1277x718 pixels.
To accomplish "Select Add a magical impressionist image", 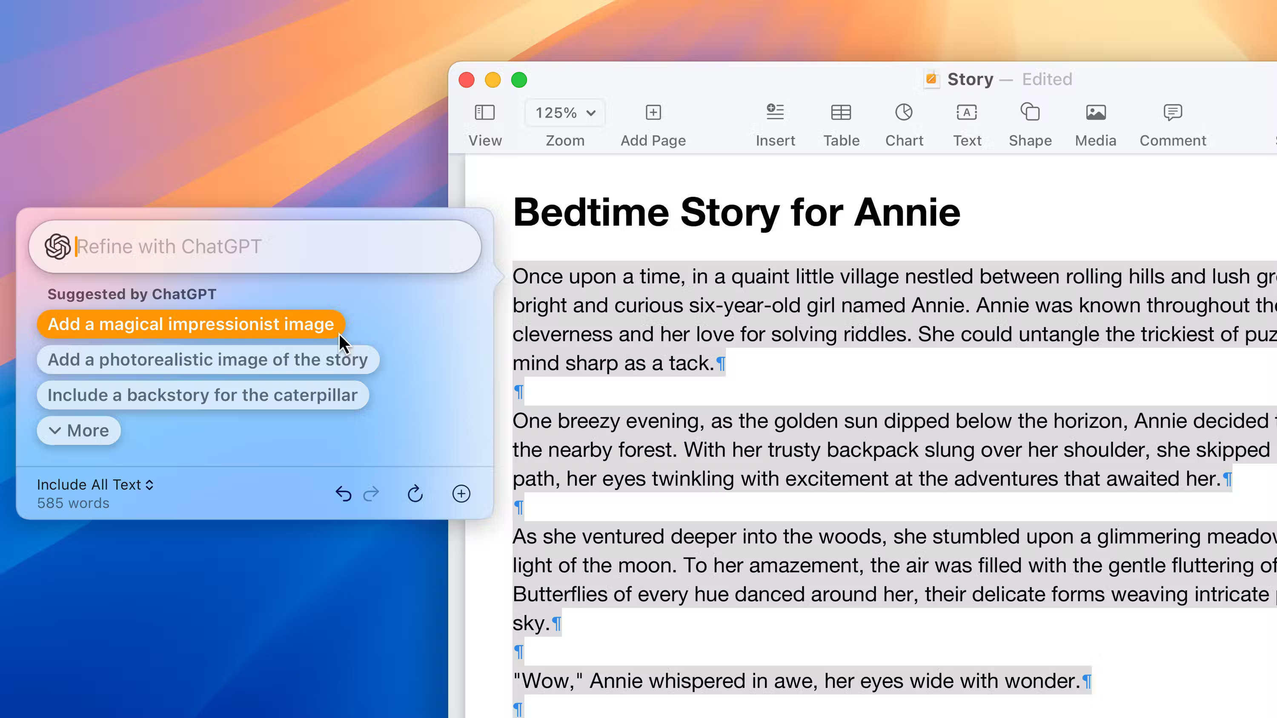I will (191, 325).
